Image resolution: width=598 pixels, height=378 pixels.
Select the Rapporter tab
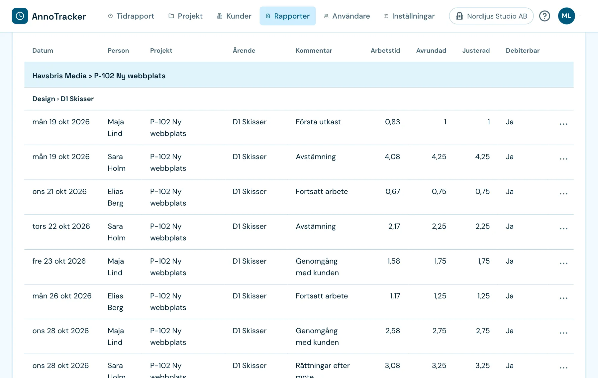click(x=288, y=16)
